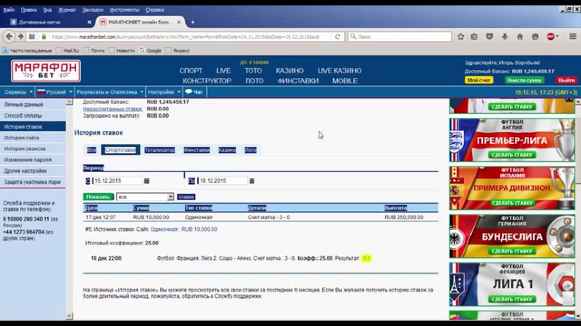Screen dimensions: 581x326
Task: Click the red Выйти button
Action: pos(566,80)
